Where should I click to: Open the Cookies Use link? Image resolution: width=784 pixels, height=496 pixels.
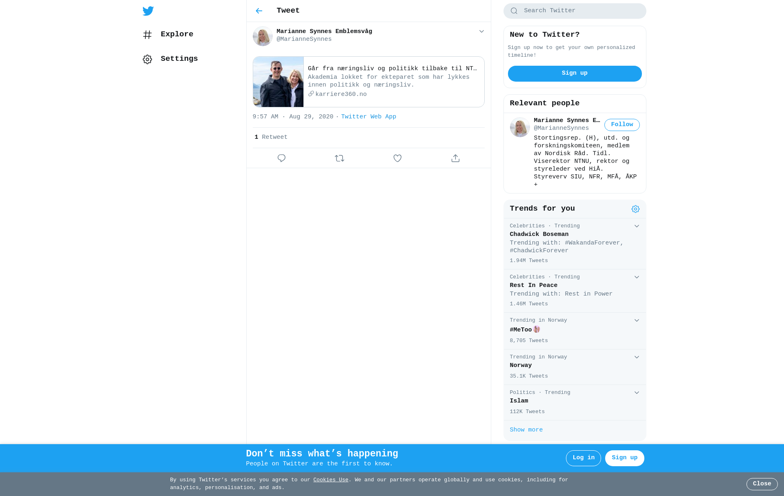tap(331, 480)
